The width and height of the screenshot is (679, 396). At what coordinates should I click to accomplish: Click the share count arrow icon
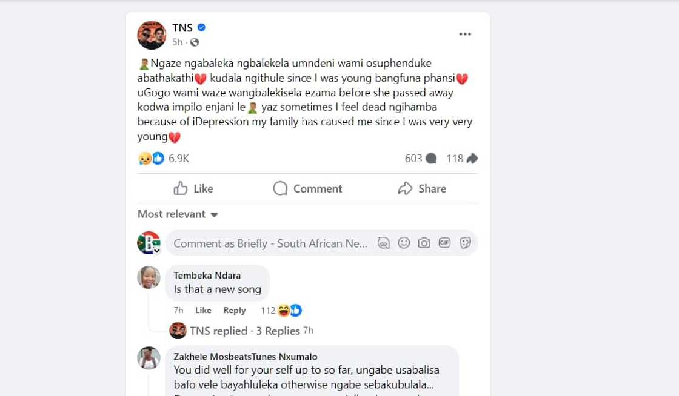tap(472, 159)
